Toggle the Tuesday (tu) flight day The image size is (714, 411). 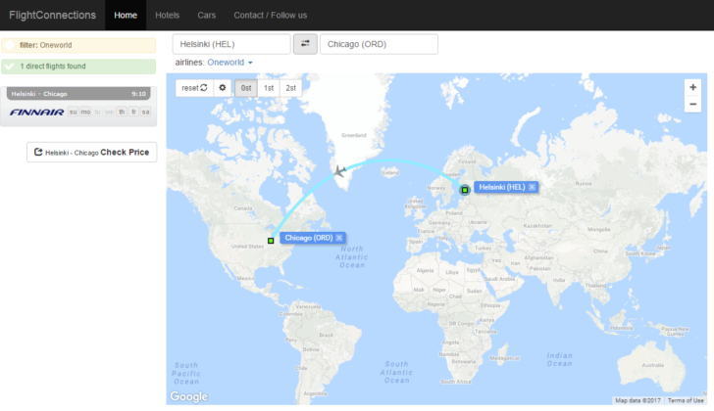click(x=97, y=112)
